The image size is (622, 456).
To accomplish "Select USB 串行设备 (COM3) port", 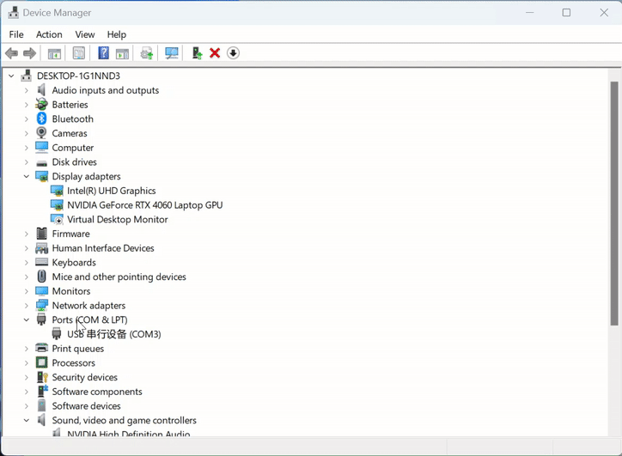I will tap(114, 334).
